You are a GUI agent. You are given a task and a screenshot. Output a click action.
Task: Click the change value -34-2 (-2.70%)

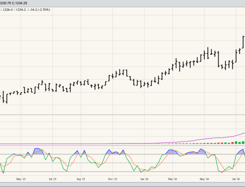(x=39, y=10)
